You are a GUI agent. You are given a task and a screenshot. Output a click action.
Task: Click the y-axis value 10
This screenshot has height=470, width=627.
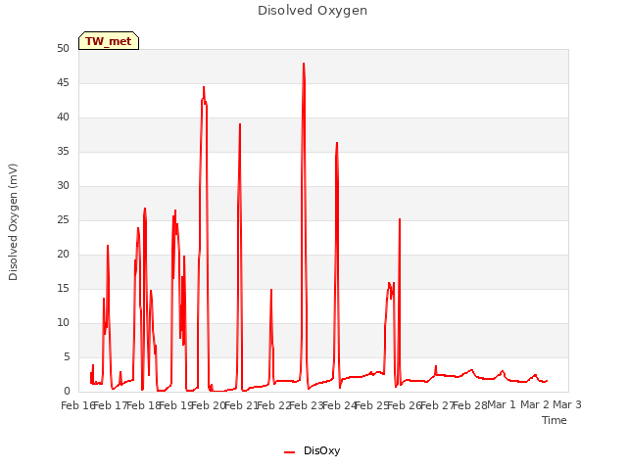pyautogui.click(x=63, y=322)
